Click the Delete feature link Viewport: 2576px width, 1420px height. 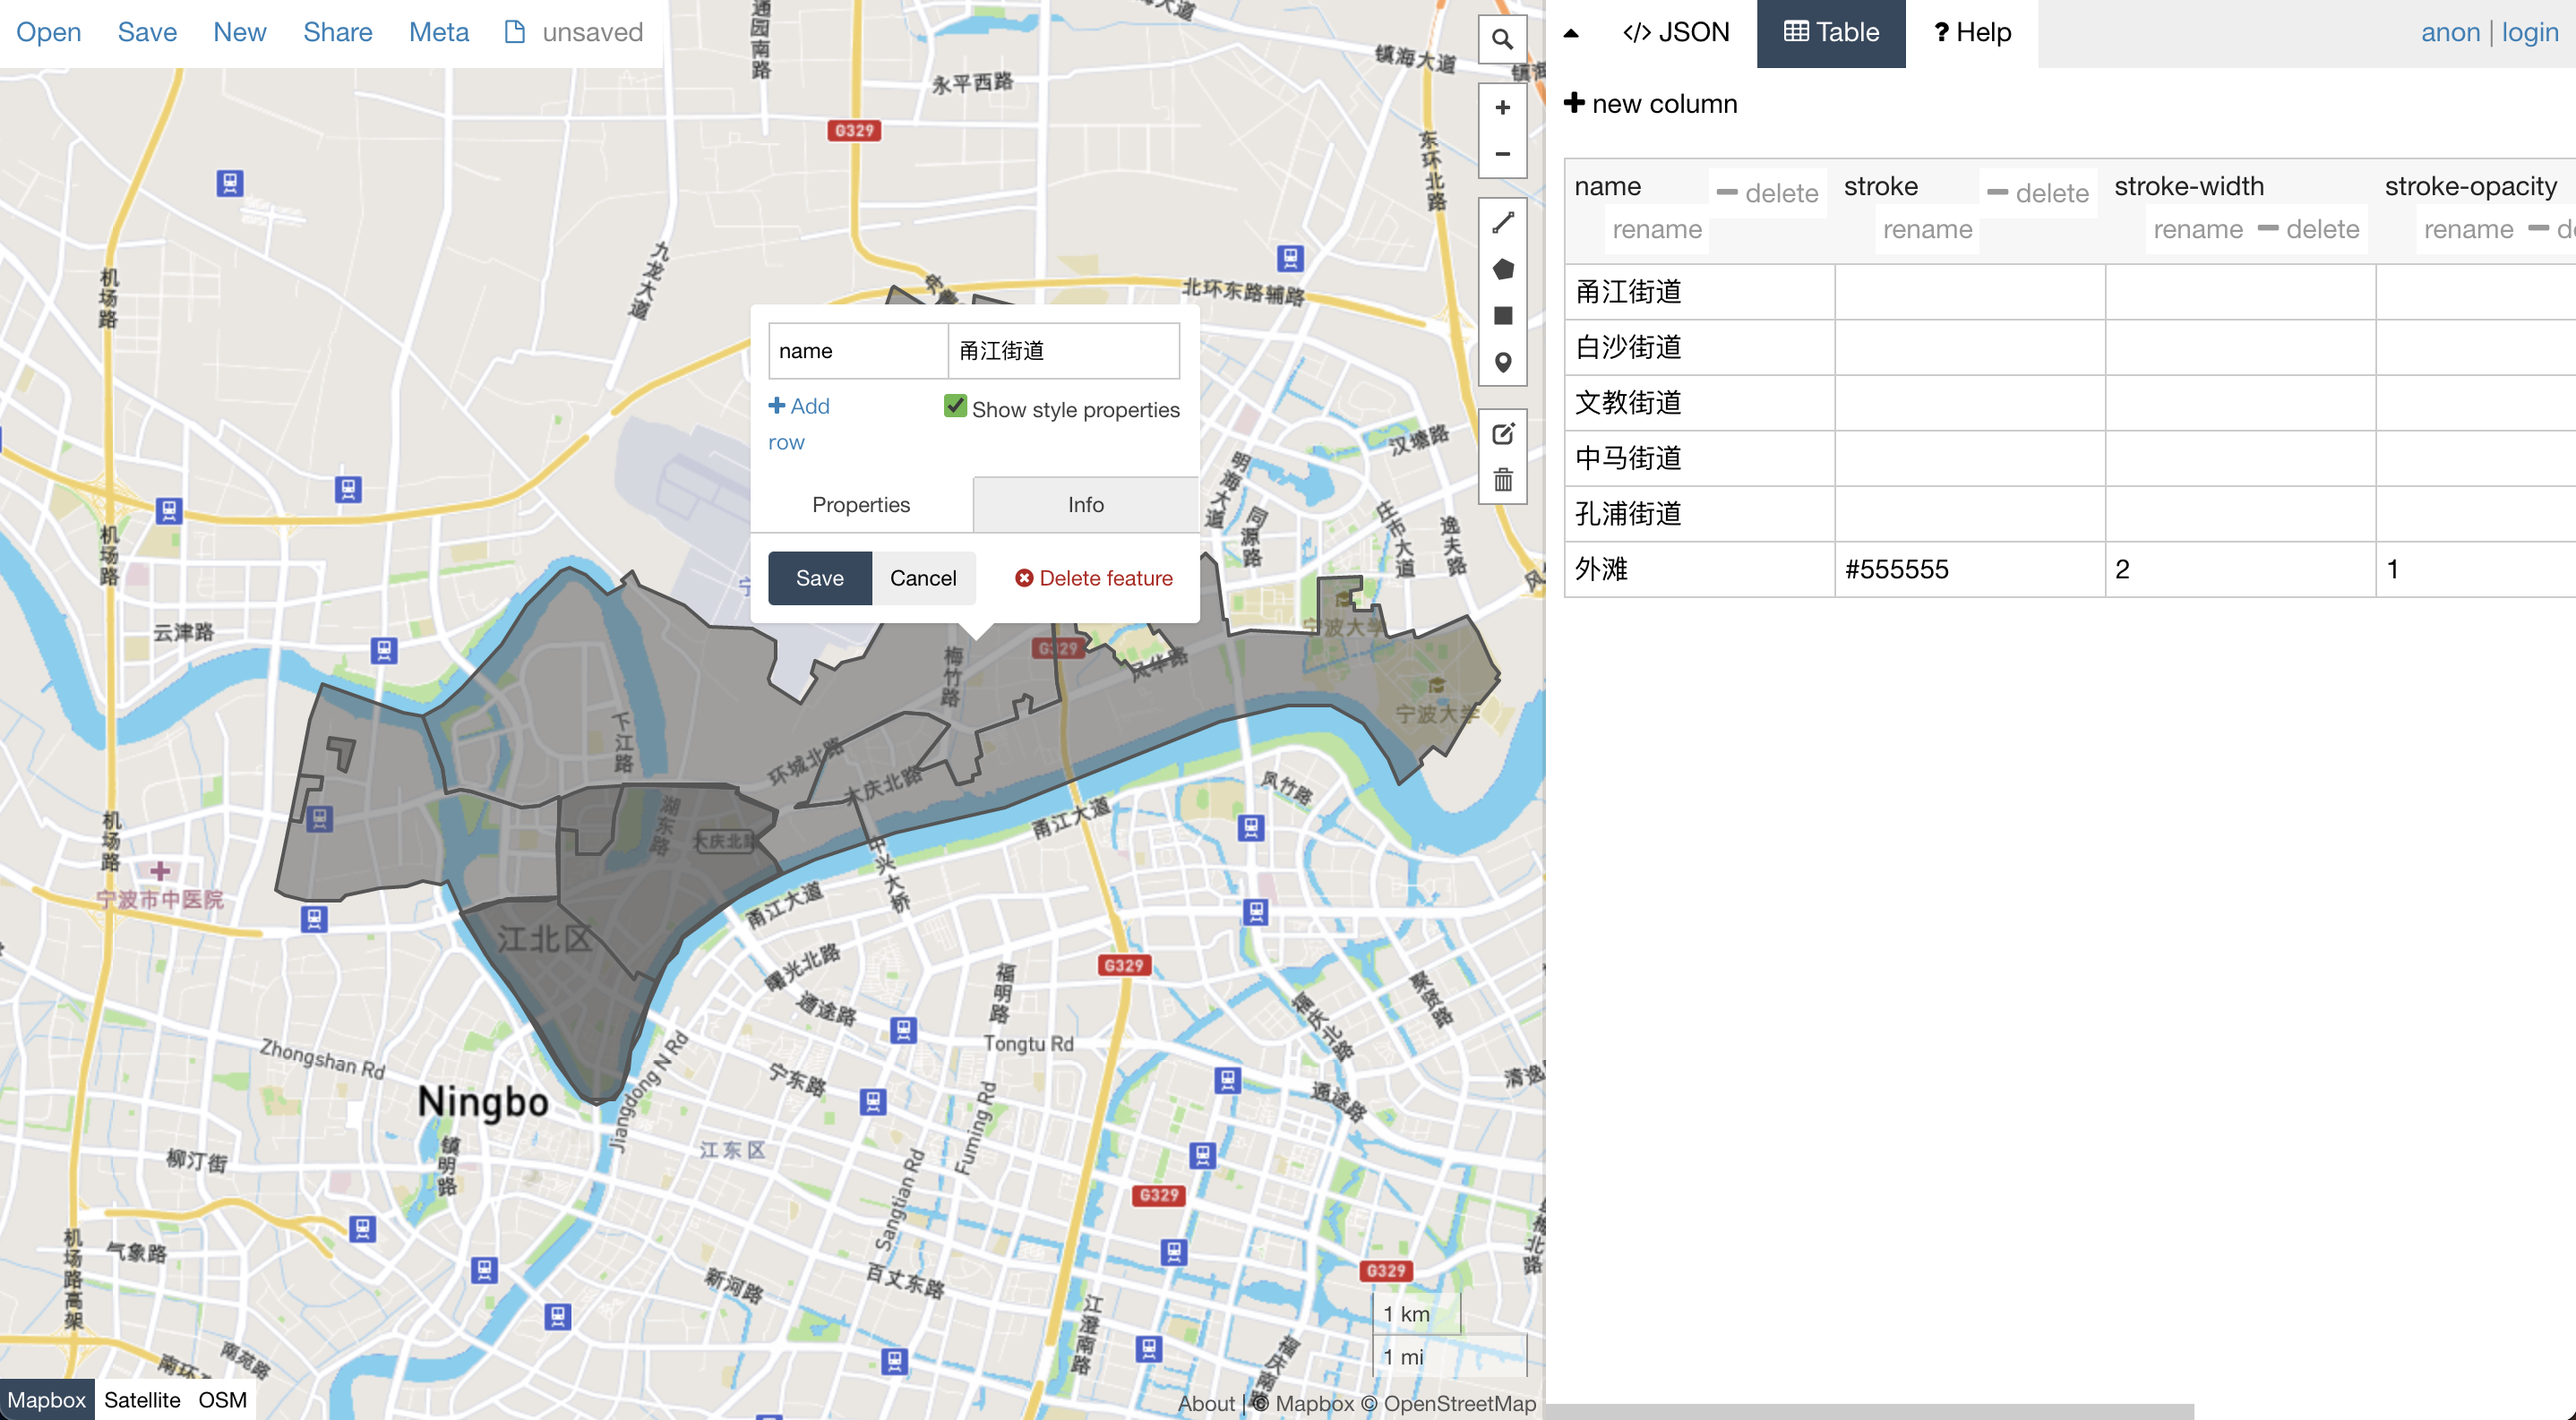pyautogui.click(x=1094, y=577)
